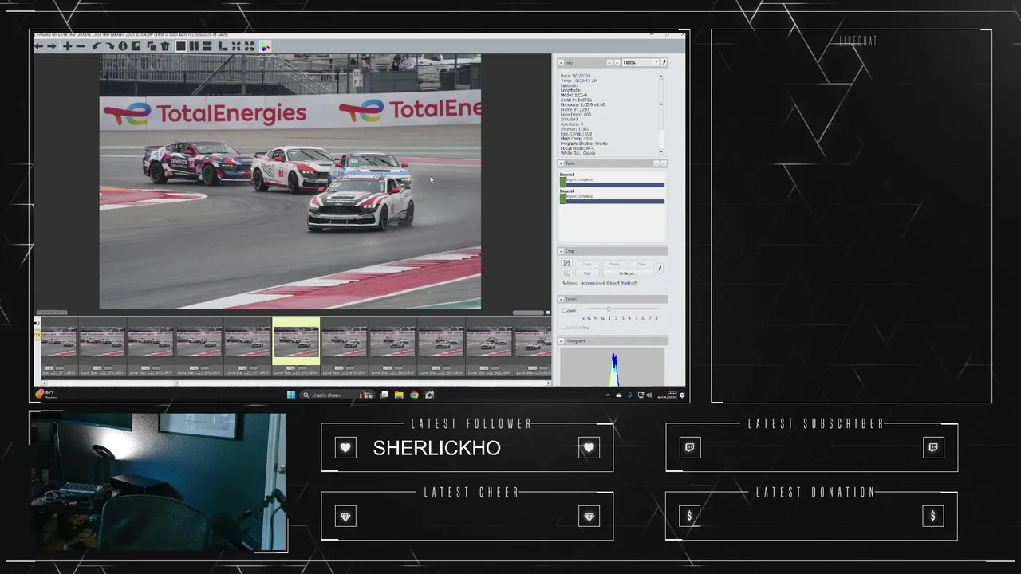Screen dimensions: 1021x574
Task: Switch to top-bottom compare layout
Action: click(207, 46)
